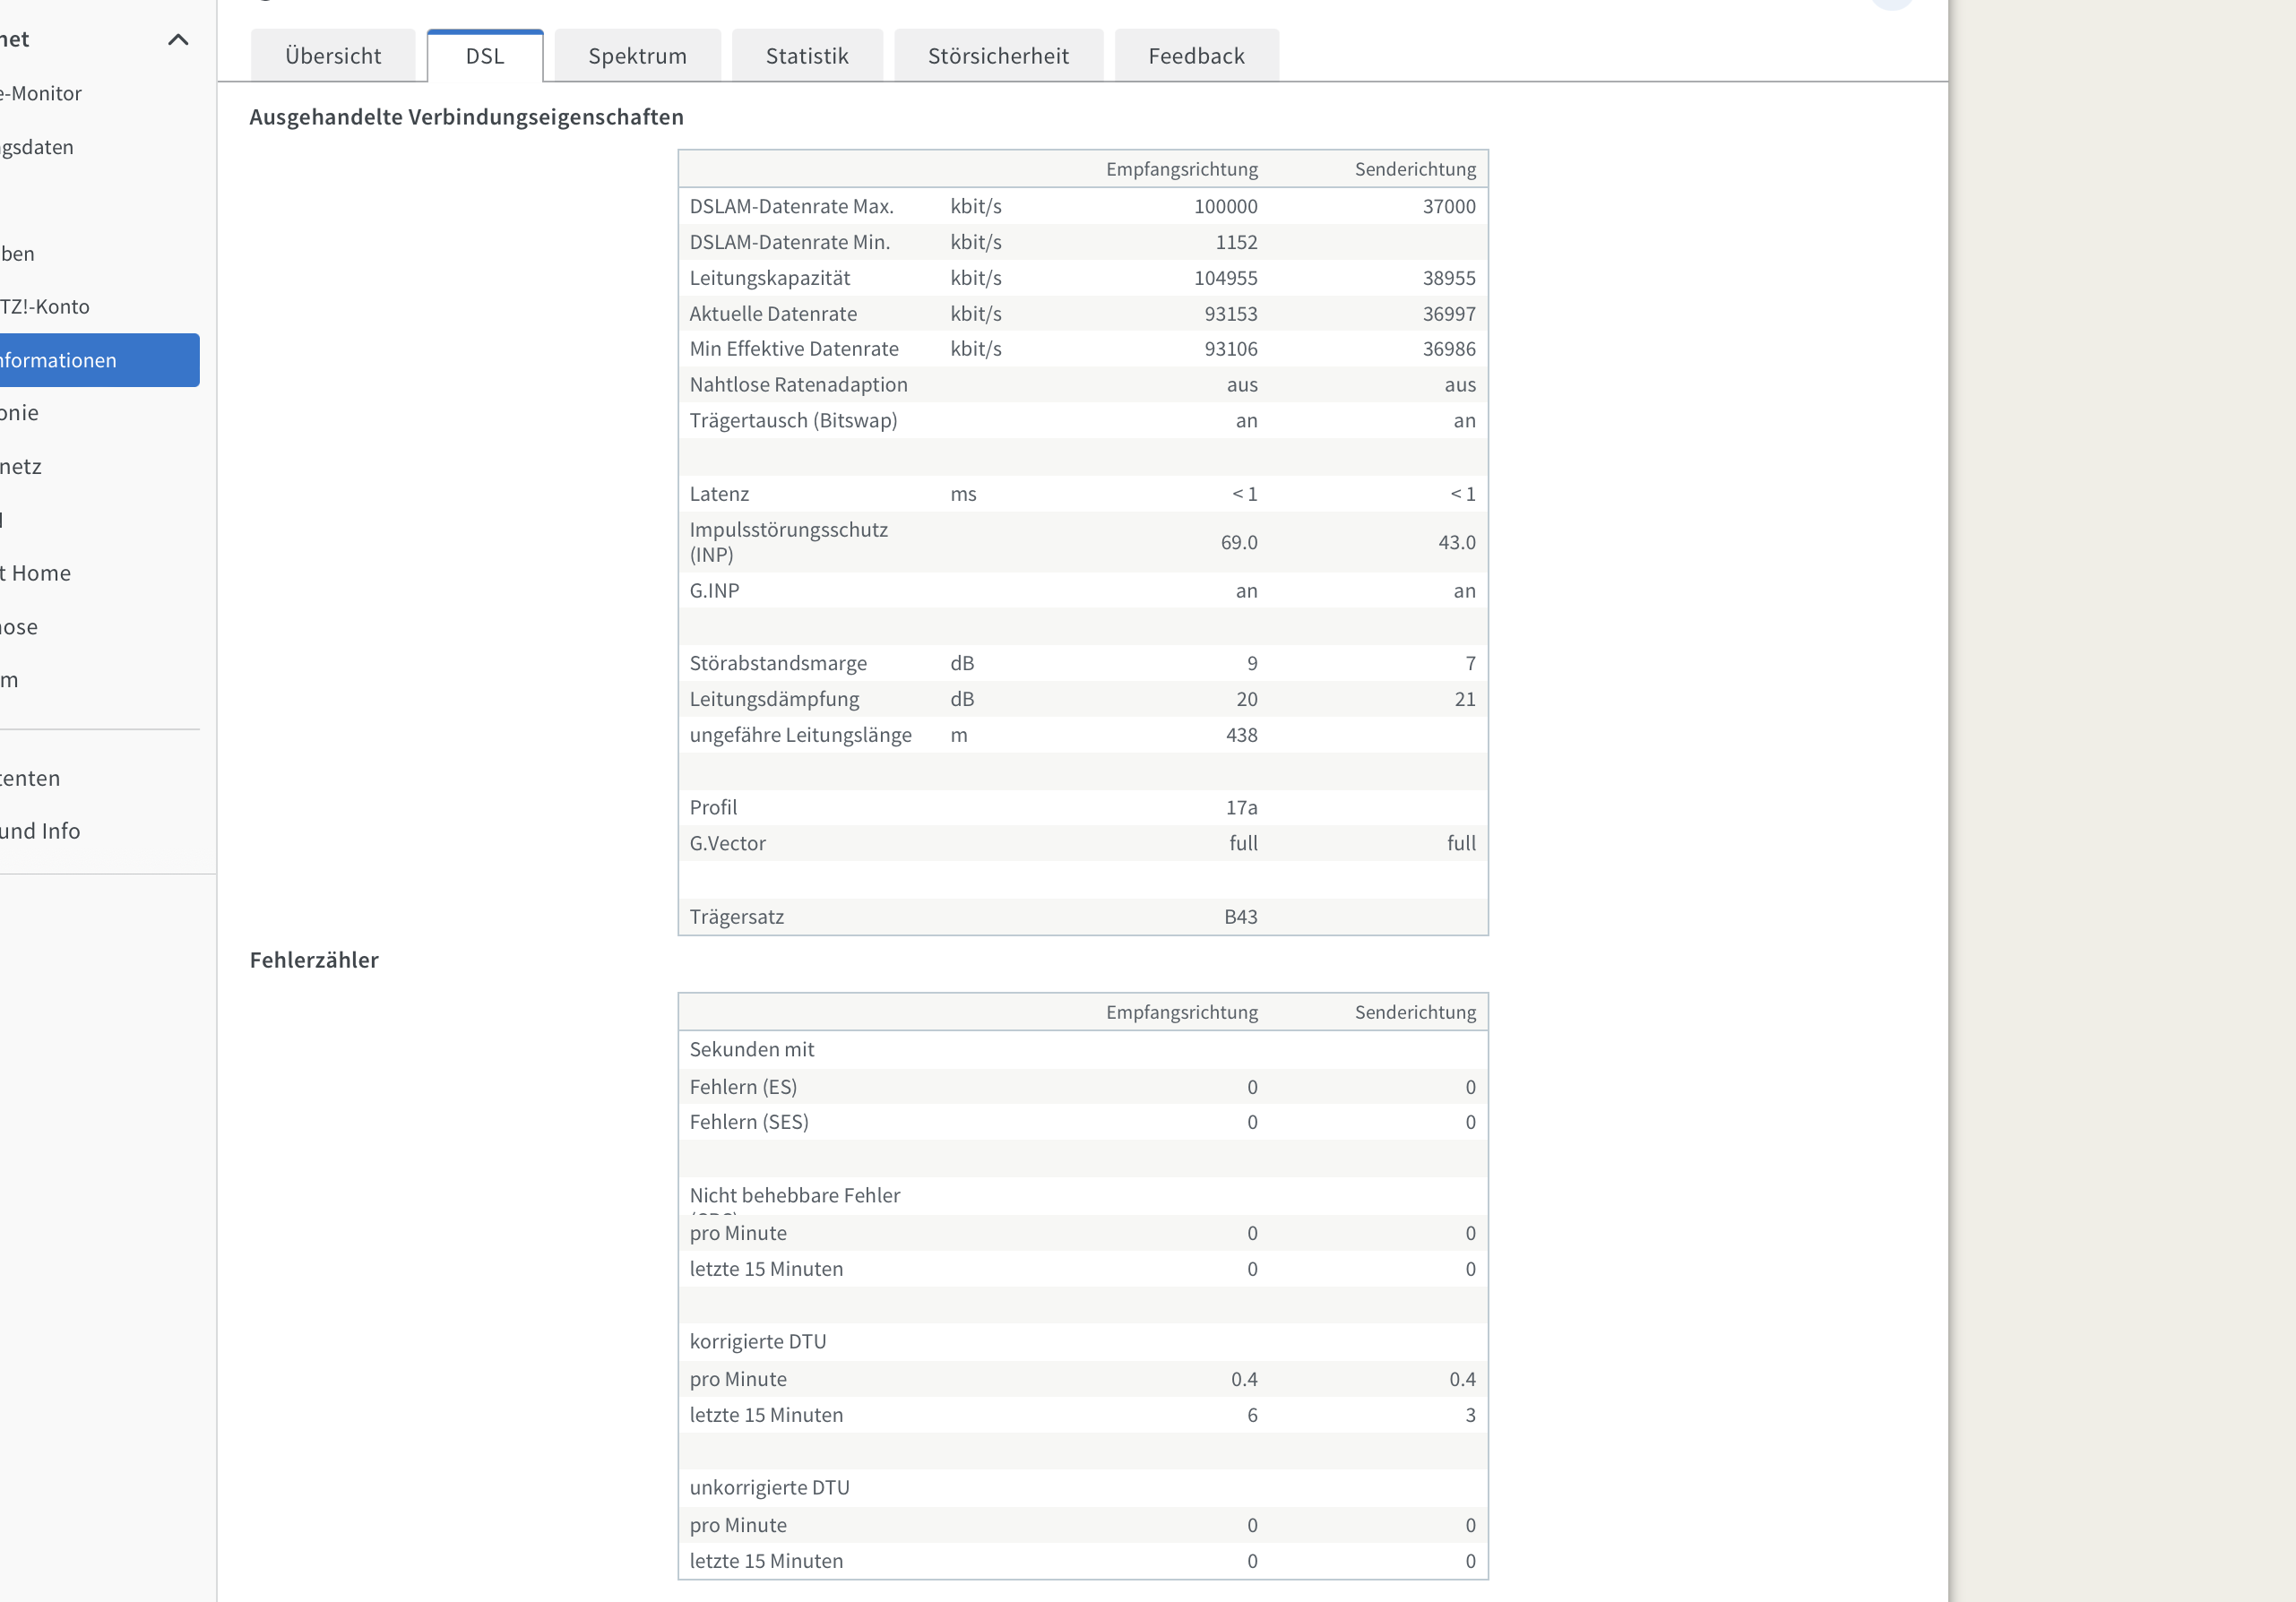Collapse the Internet menu chevron

pos(178,40)
